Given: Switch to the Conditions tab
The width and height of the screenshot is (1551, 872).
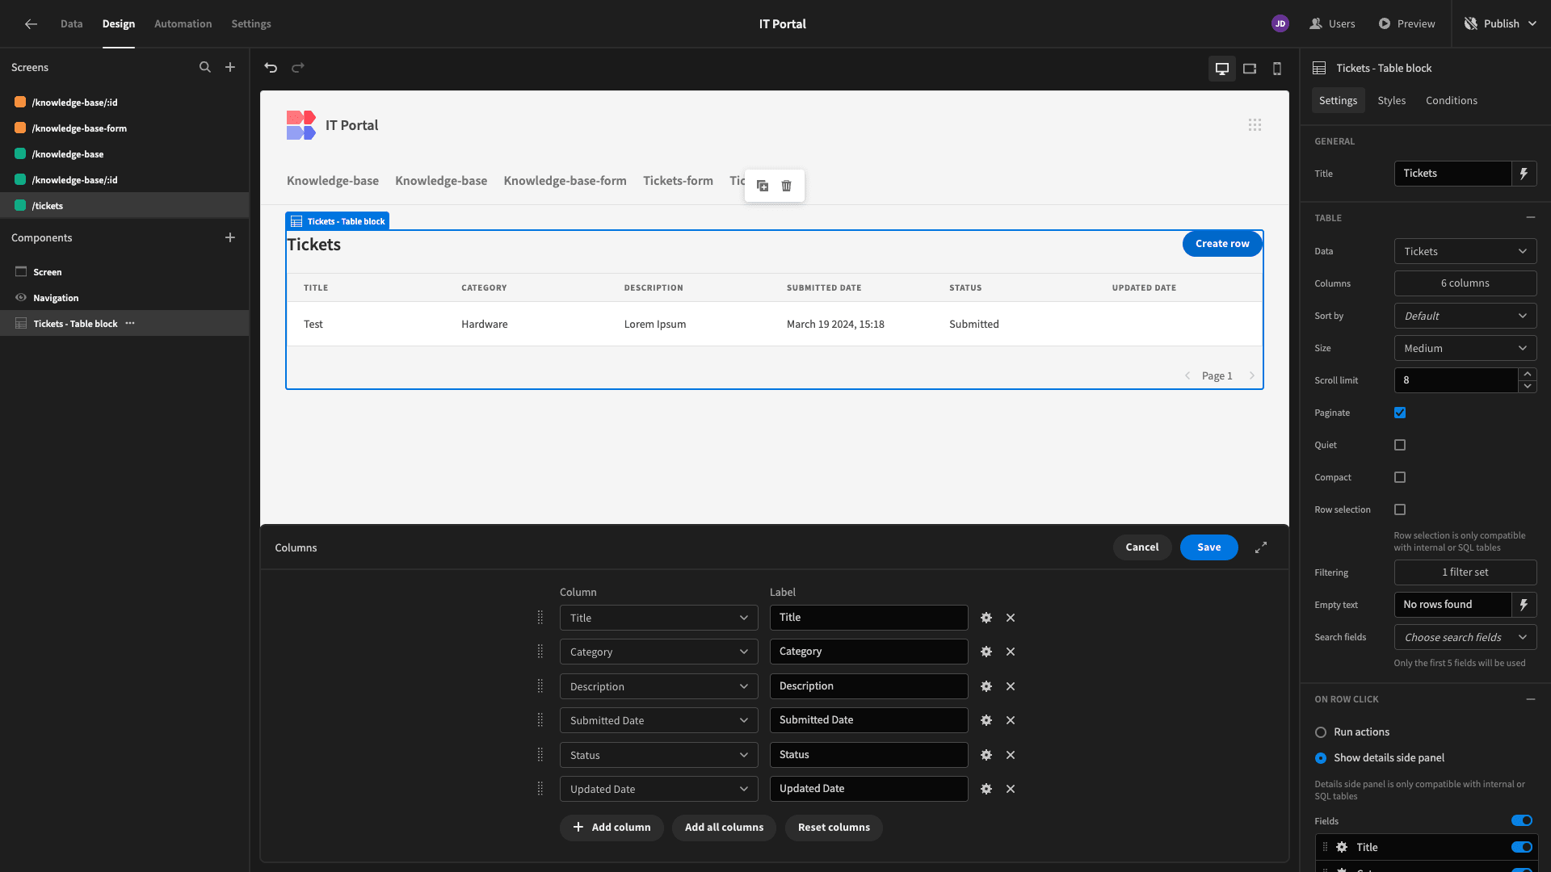Looking at the screenshot, I should point(1451,101).
